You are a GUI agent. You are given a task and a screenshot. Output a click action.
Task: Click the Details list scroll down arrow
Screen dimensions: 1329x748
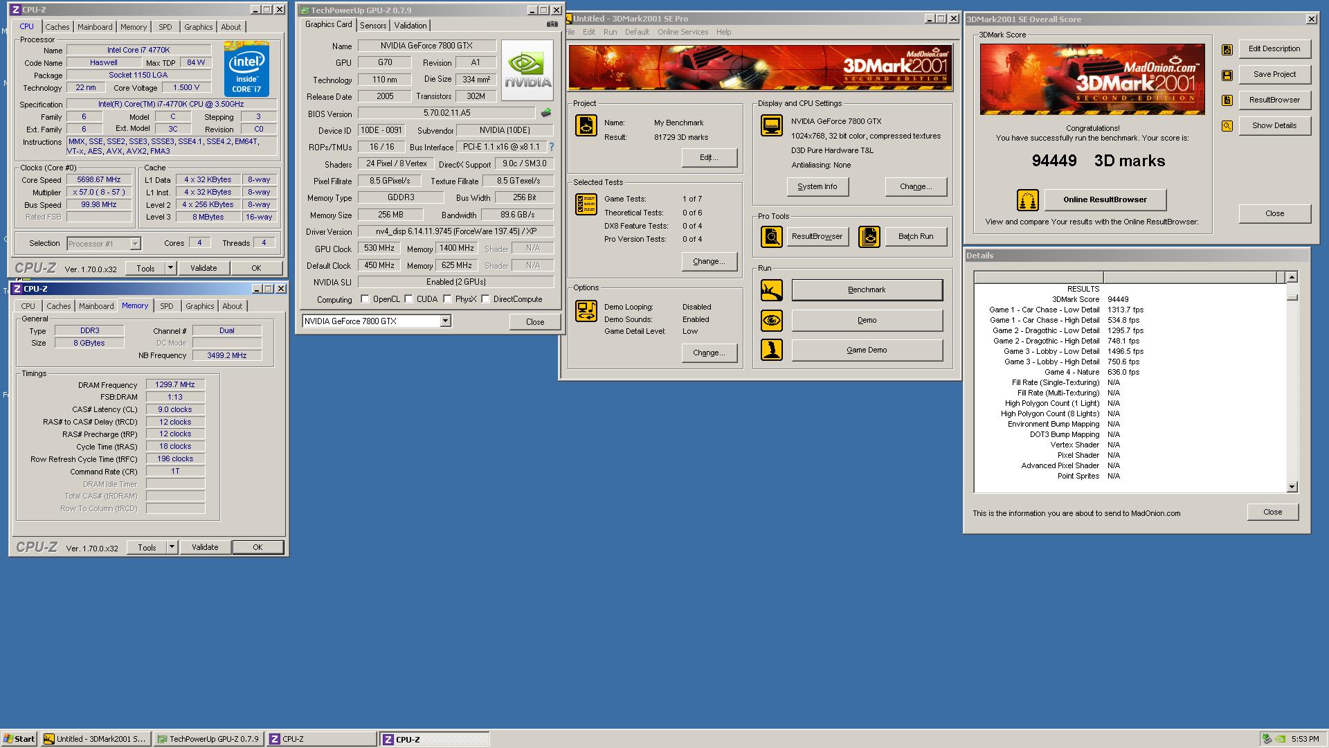tap(1292, 487)
